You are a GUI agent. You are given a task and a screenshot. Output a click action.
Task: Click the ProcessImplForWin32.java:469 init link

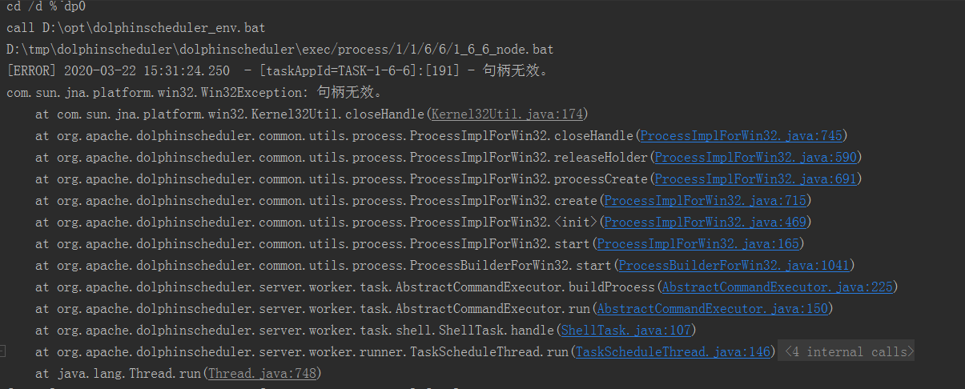[x=704, y=222]
